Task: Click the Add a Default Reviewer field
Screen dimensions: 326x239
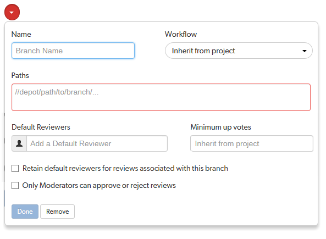Action: coord(97,143)
